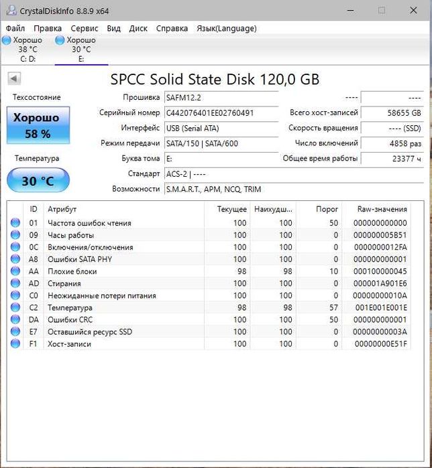
Task: Click the power on hours value 23377 ч
Action: [392, 159]
